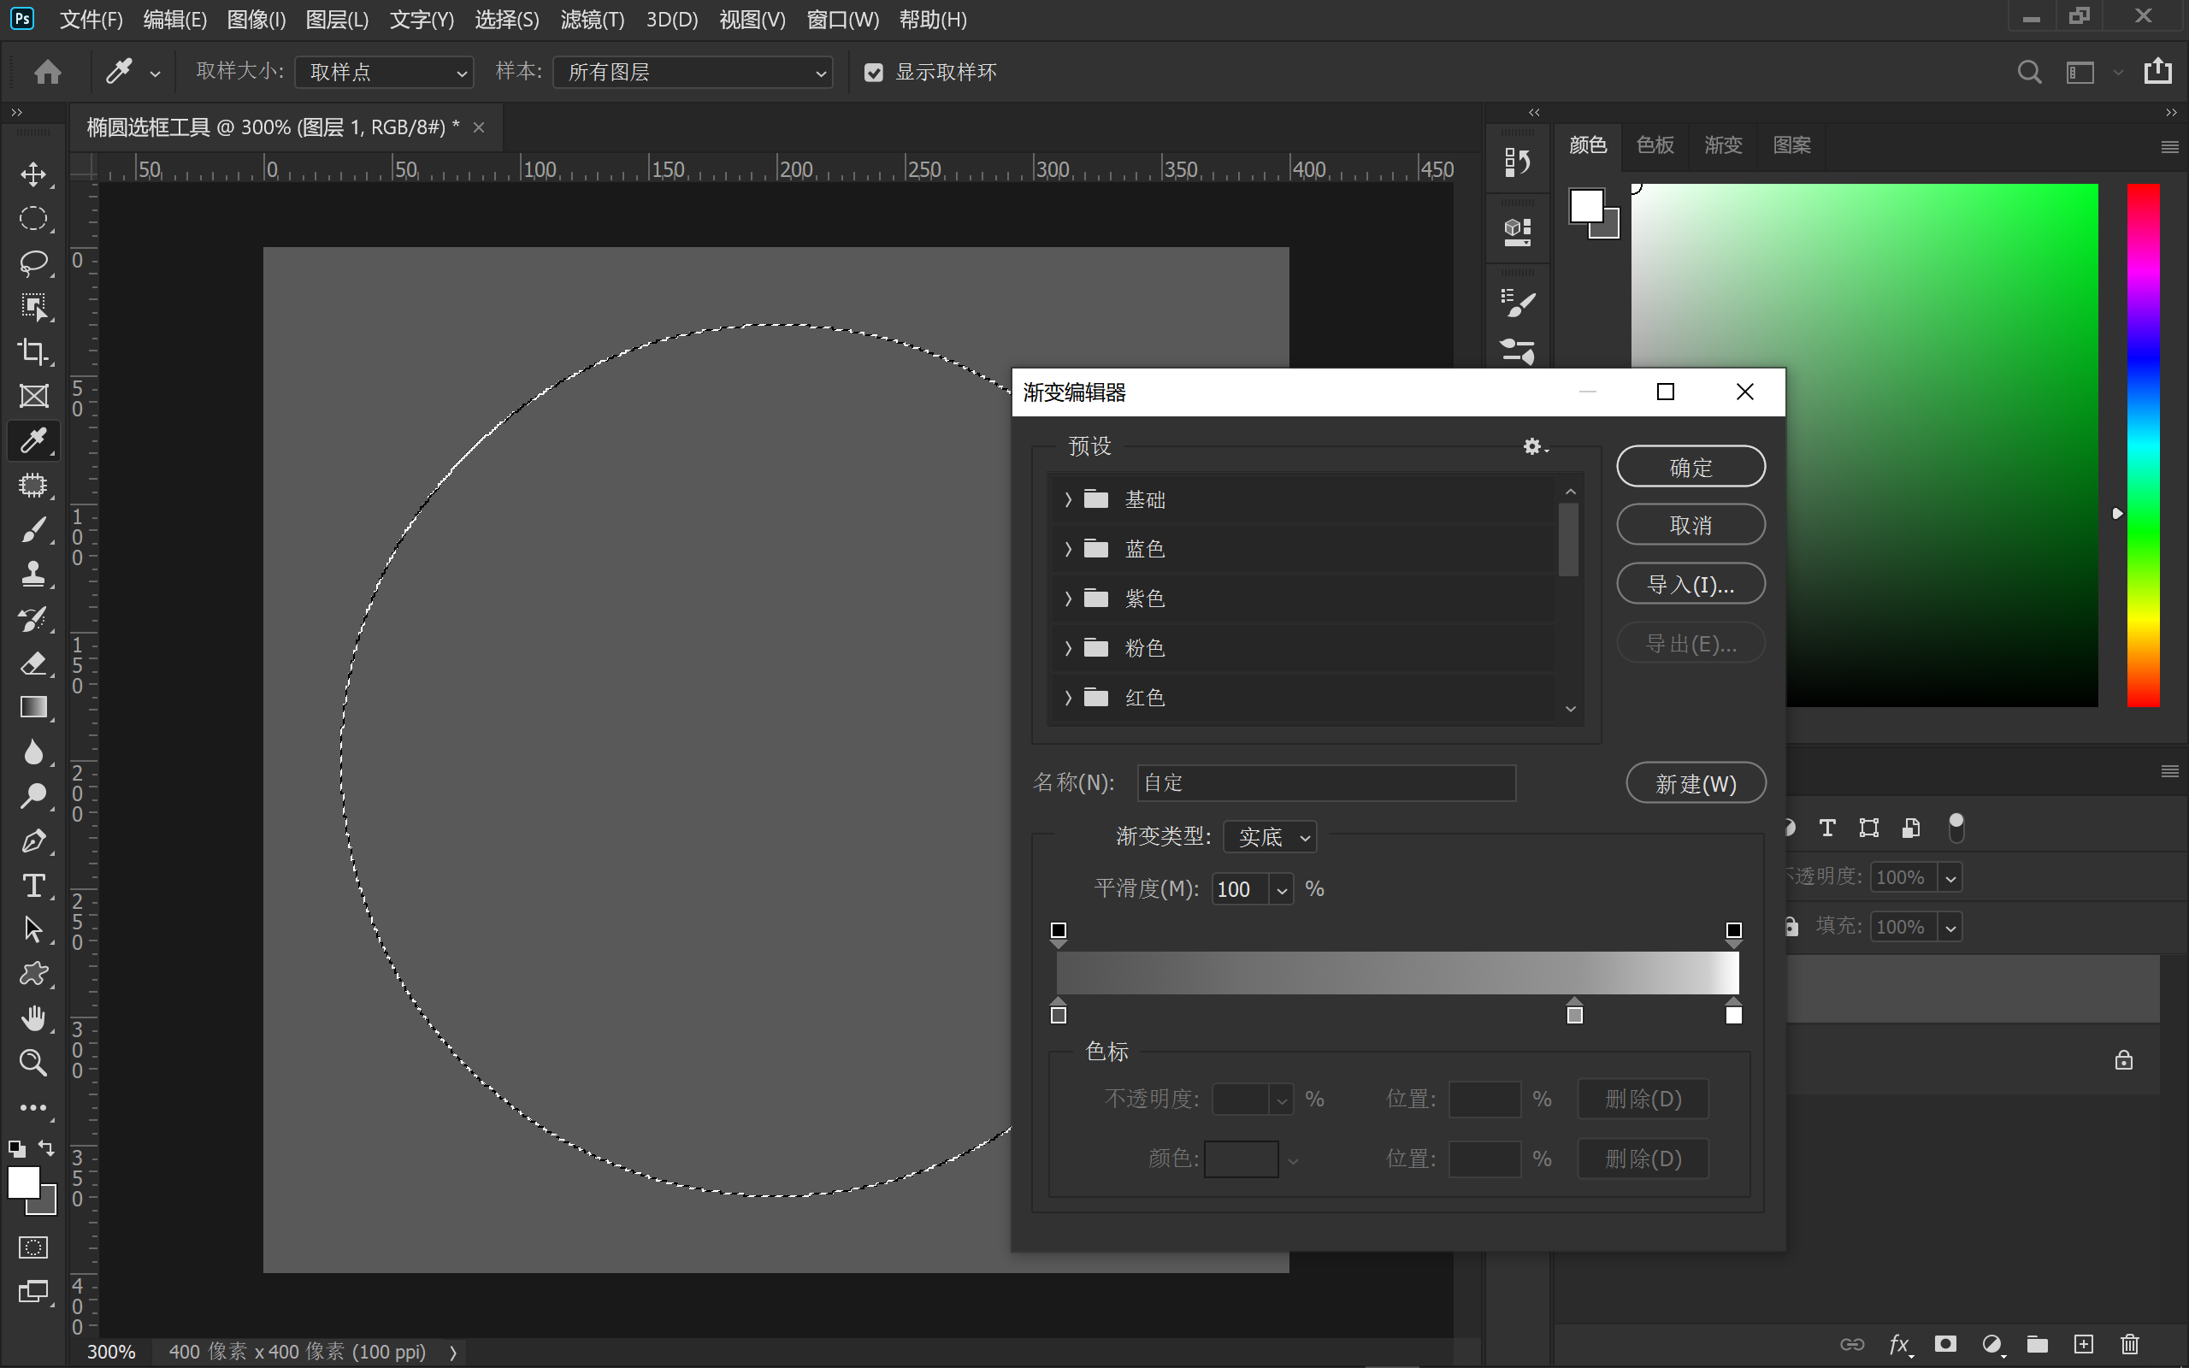Open the 滤镜(T) menu

pos(593,19)
